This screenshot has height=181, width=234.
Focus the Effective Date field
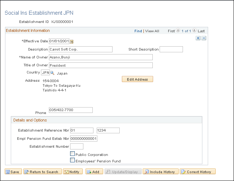pyautogui.click(x=59, y=41)
